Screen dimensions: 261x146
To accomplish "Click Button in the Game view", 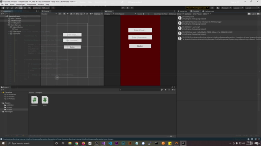I will [x=140, y=46].
